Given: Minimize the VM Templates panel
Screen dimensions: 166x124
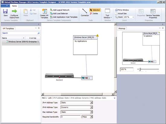Looking at the screenshot, I should coord(36,28).
